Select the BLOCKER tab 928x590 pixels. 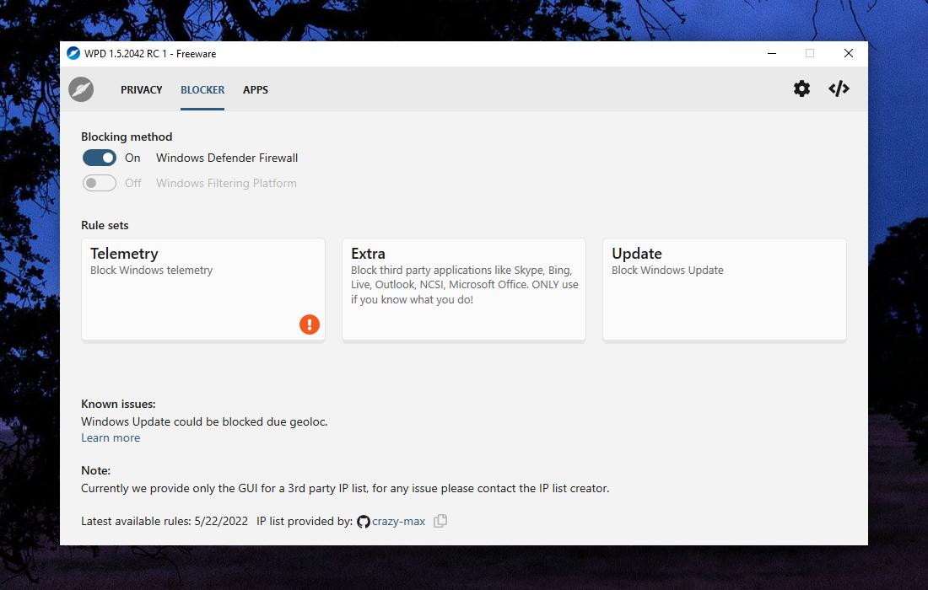click(x=202, y=90)
